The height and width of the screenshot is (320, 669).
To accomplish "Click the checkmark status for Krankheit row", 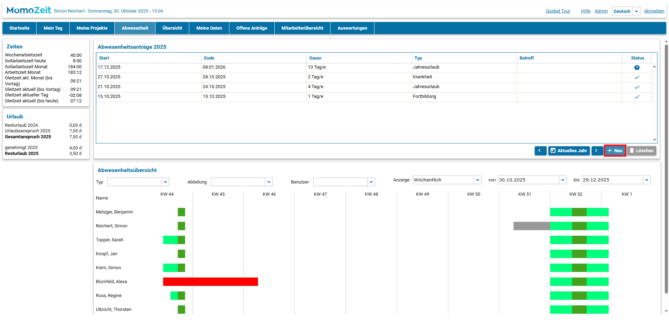I will point(637,77).
